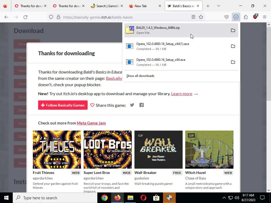Open the Extensions puzzle piece icon
This screenshot has height=203, width=271.
246,17
